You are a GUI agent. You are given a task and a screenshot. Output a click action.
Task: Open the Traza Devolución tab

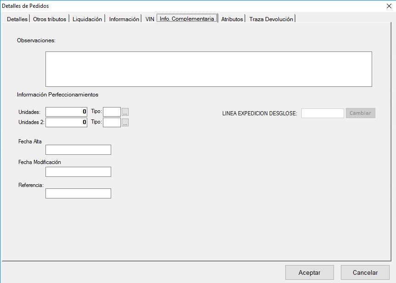pyautogui.click(x=271, y=19)
